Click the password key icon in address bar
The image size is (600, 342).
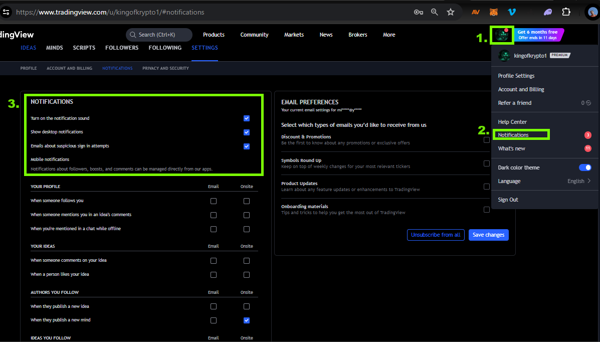419,12
